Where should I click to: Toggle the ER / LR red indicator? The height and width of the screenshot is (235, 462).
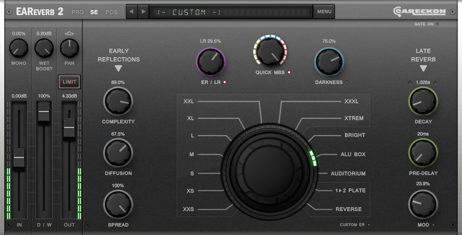(x=225, y=83)
